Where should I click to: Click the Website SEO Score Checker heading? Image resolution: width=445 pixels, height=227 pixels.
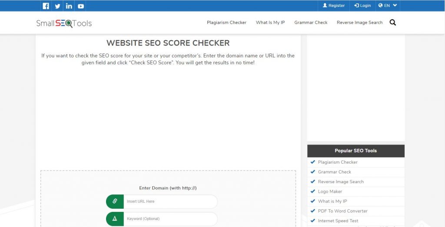(x=168, y=43)
